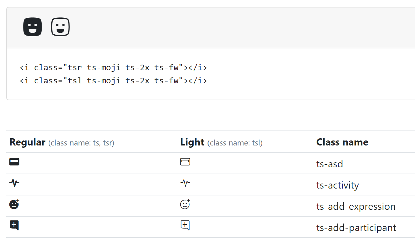The image size is (415, 241).
Task: Click the outlined moji face icon
Action: point(60,27)
